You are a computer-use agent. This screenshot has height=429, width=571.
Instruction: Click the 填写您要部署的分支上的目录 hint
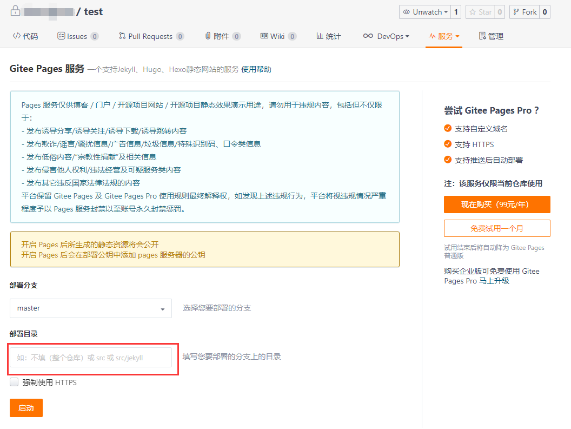click(x=232, y=357)
